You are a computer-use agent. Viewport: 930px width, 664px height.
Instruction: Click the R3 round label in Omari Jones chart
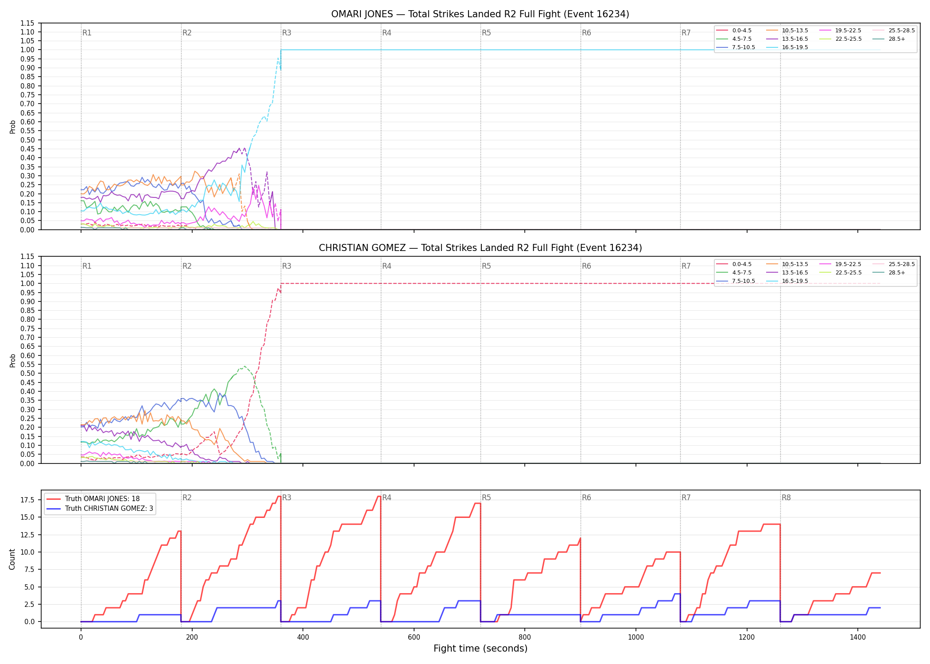click(287, 33)
